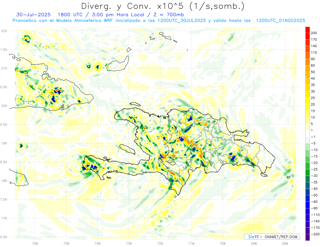Click the "71W" longitude label
The image size is (320, 247).
191,244
